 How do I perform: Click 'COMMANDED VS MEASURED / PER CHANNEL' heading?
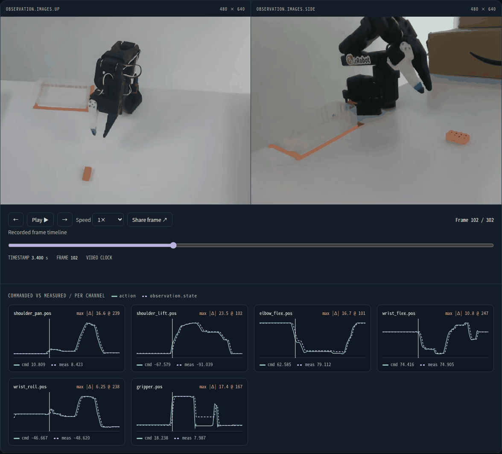click(x=56, y=296)
